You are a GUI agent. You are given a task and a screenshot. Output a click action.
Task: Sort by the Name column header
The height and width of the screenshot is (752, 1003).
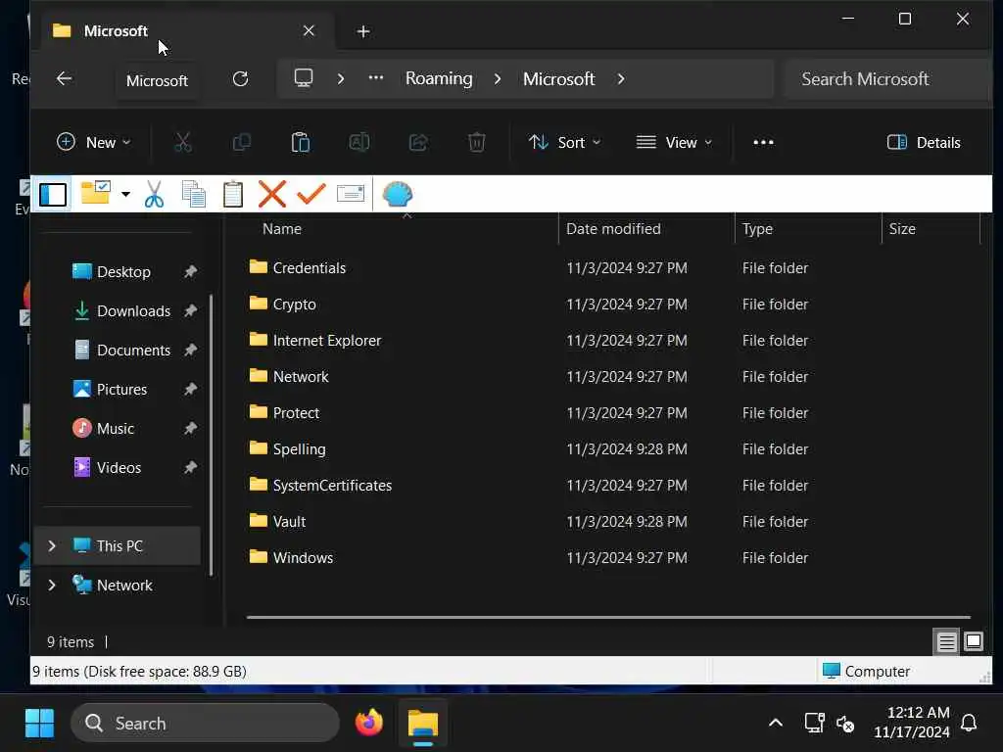(x=281, y=229)
